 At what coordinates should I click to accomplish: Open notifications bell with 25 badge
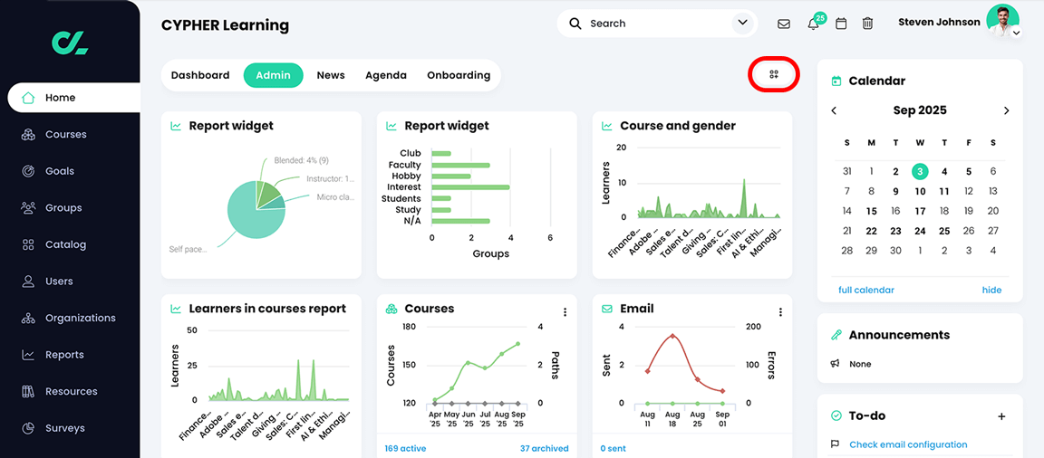[x=814, y=24]
